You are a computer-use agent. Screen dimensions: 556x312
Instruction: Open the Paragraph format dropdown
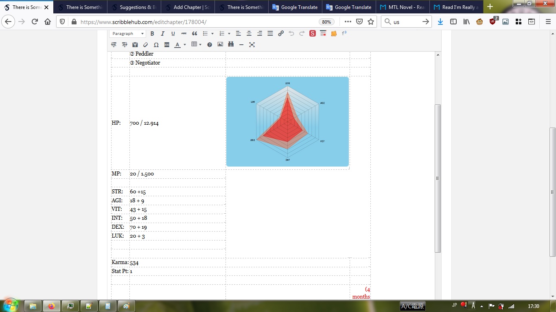pyautogui.click(x=128, y=34)
